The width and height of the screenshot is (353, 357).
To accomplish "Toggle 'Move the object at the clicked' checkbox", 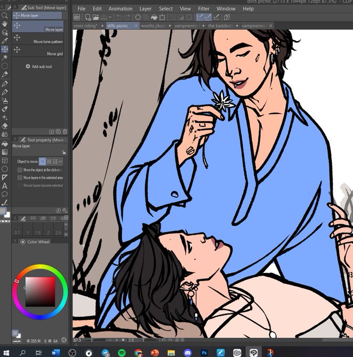I will point(20,170).
